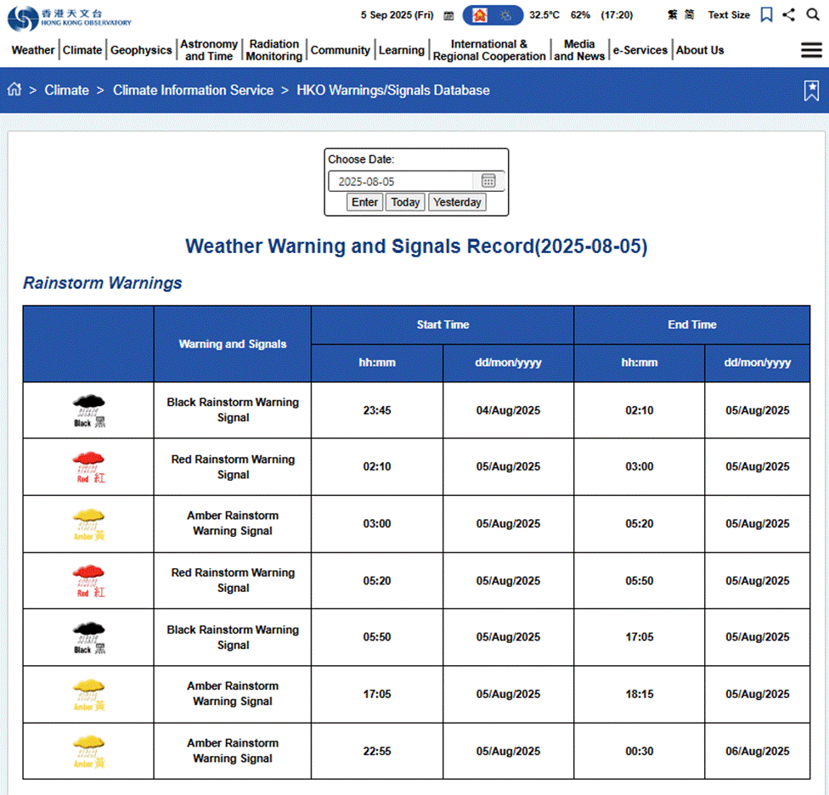
Task: Click the small calendar icon beside header date
Action: [448, 15]
